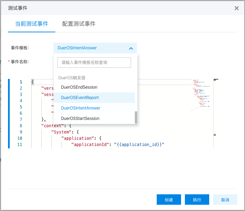Switch to 当前测试事件 tab
Image resolution: width=245 pixels, height=211 pixels.
click(32, 24)
